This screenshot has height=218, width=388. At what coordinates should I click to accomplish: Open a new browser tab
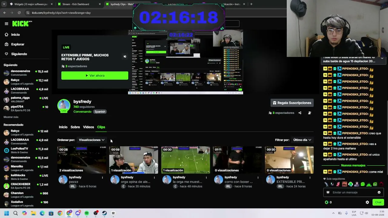(251, 4)
